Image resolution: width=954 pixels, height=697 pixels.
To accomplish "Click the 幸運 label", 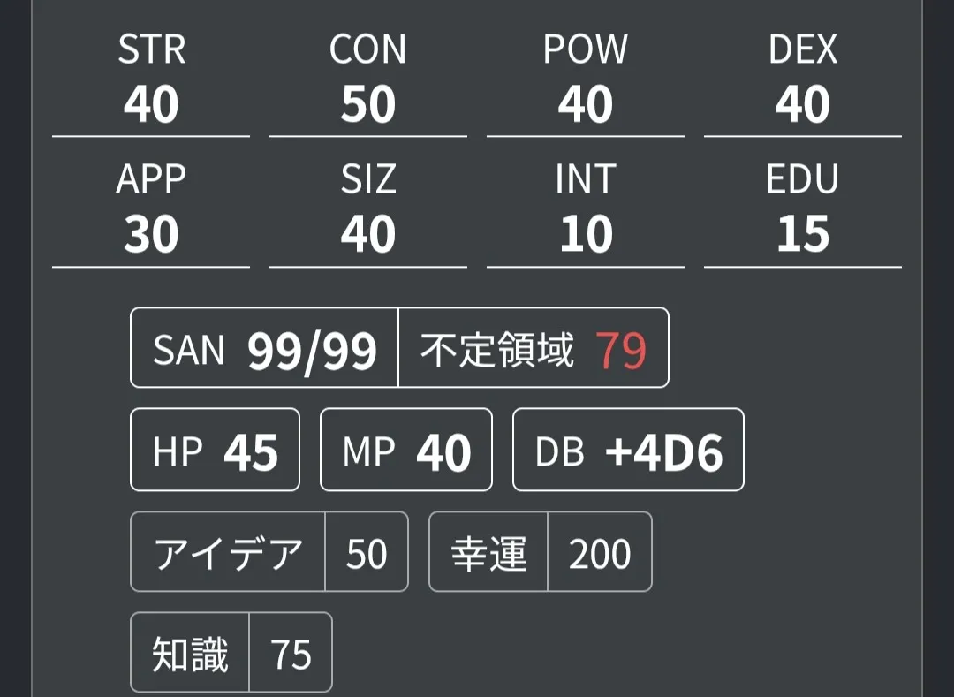I will pos(488,553).
